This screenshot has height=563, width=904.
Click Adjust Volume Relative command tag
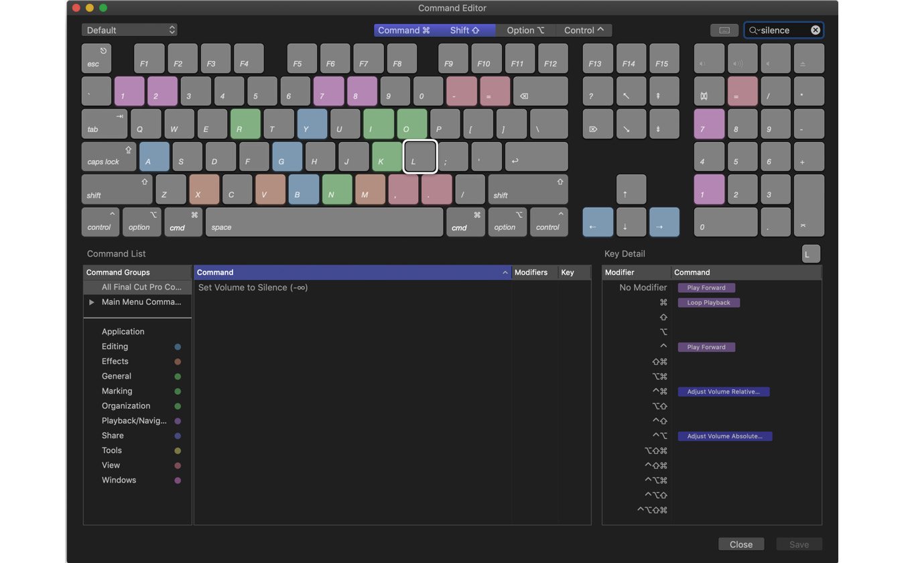tap(723, 391)
